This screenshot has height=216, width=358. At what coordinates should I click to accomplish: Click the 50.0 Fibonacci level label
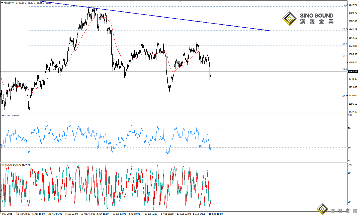point(345,57)
